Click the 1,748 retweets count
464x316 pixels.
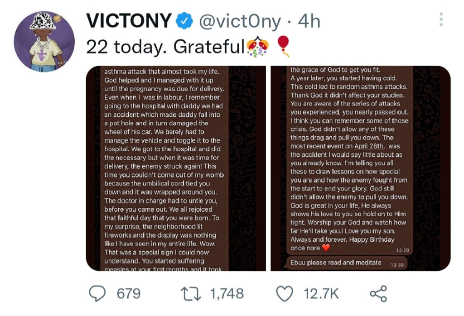[x=227, y=294]
